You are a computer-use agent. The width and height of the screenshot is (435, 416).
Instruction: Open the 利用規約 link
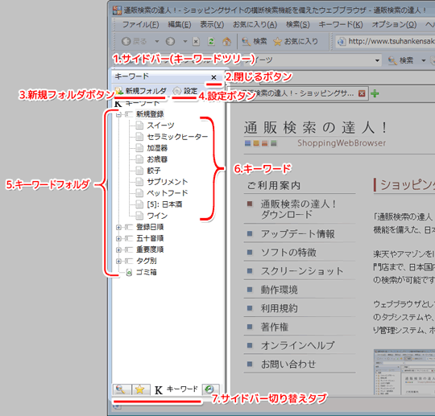tap(279, 308)
